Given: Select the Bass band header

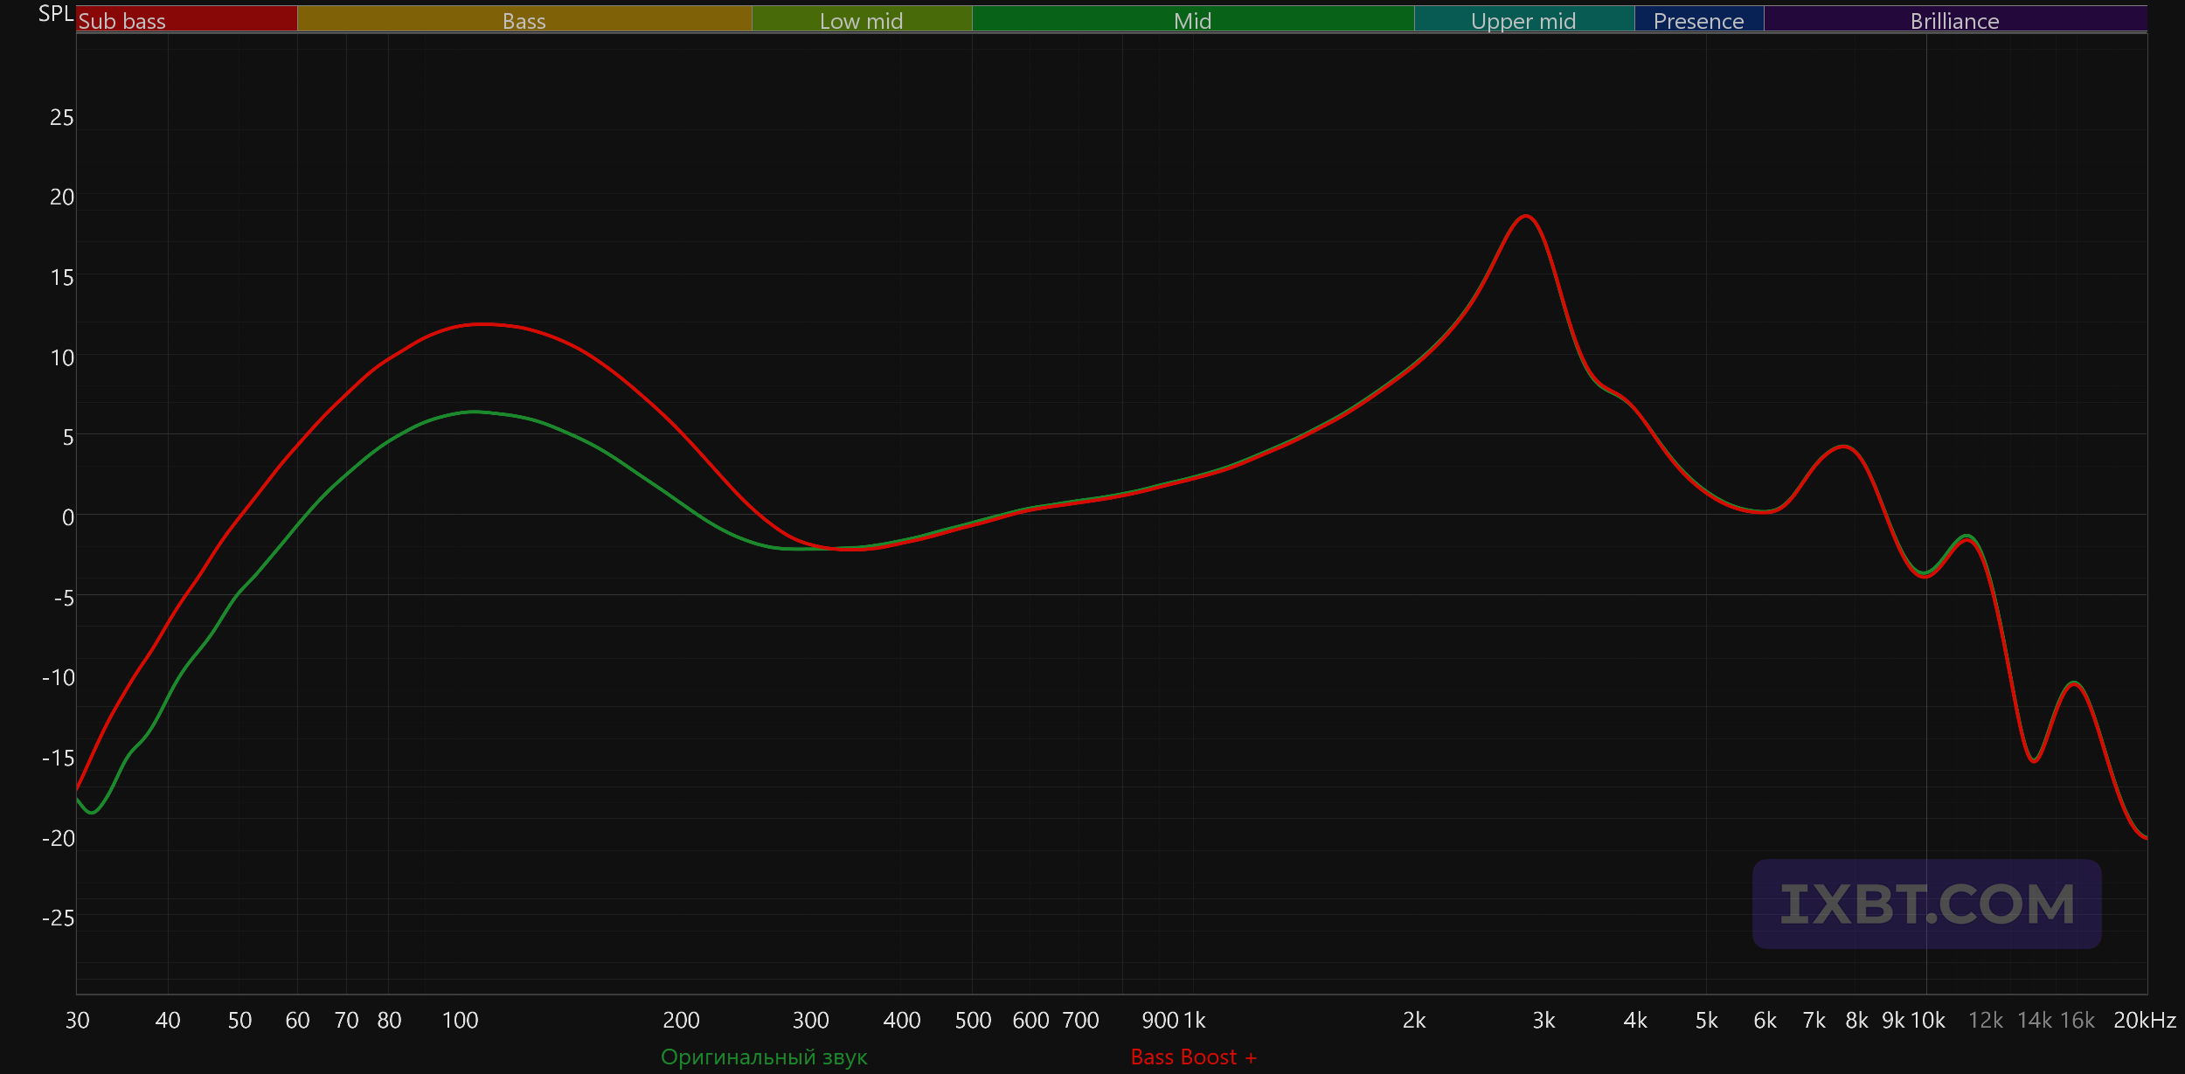Looking at the screenshot, I should (524, 20).
